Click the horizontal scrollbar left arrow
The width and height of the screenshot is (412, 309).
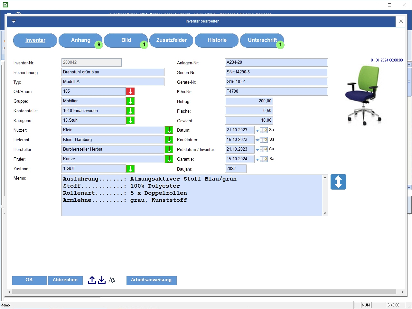(9, 292)
